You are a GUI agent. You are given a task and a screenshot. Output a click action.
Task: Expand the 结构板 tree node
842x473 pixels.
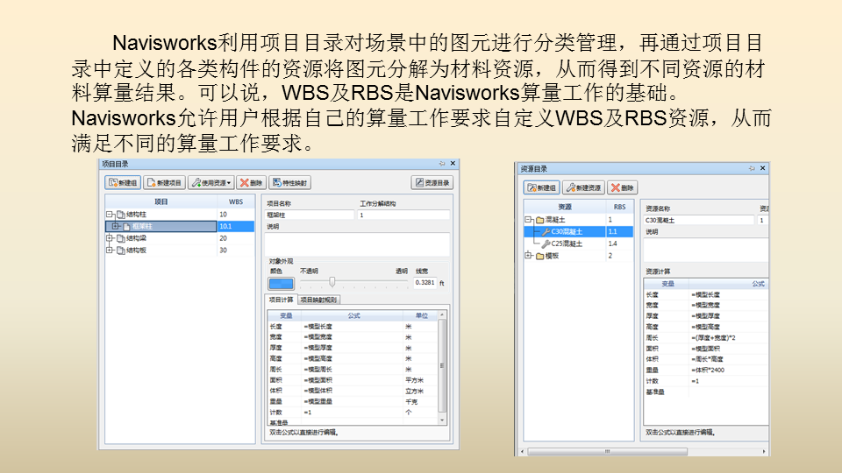coord(110,250)
